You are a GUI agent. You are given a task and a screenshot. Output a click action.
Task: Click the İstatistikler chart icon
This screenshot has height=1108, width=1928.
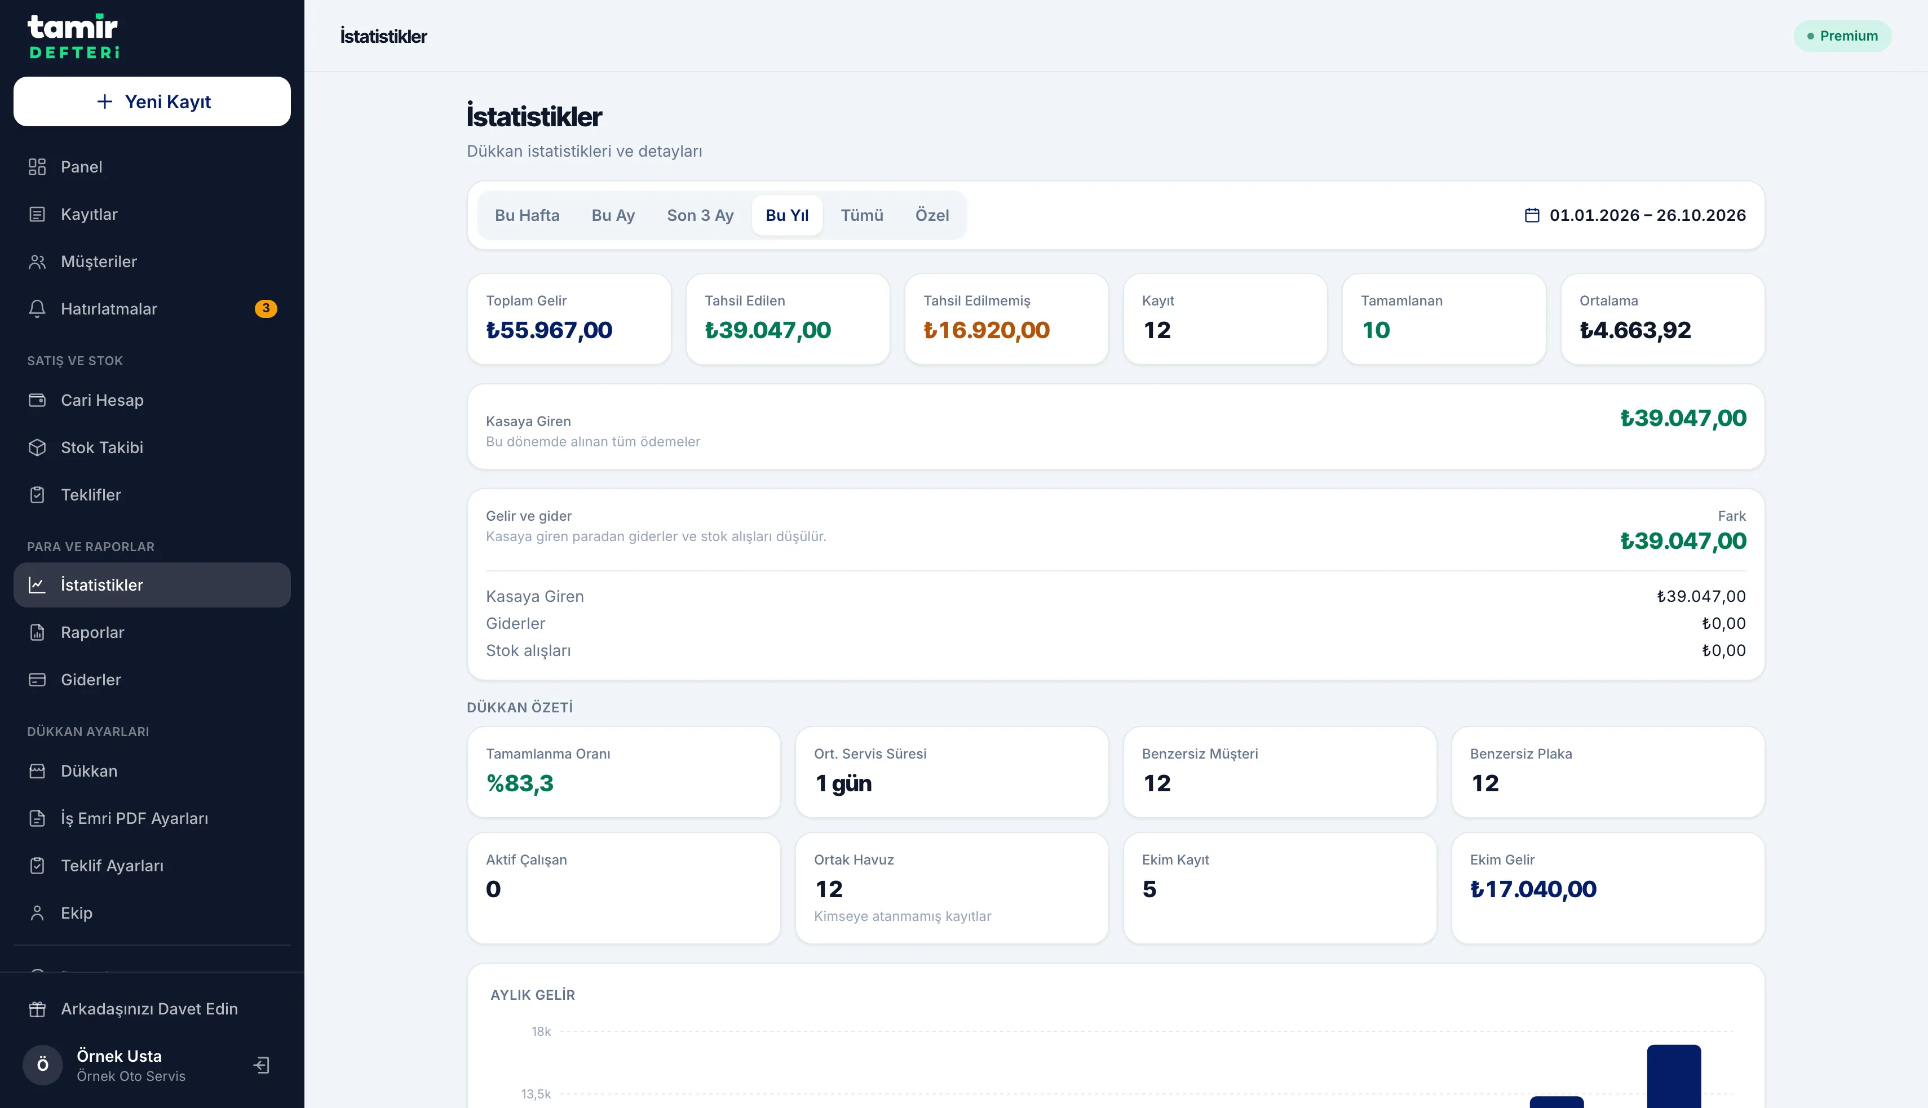click(37, 585)
